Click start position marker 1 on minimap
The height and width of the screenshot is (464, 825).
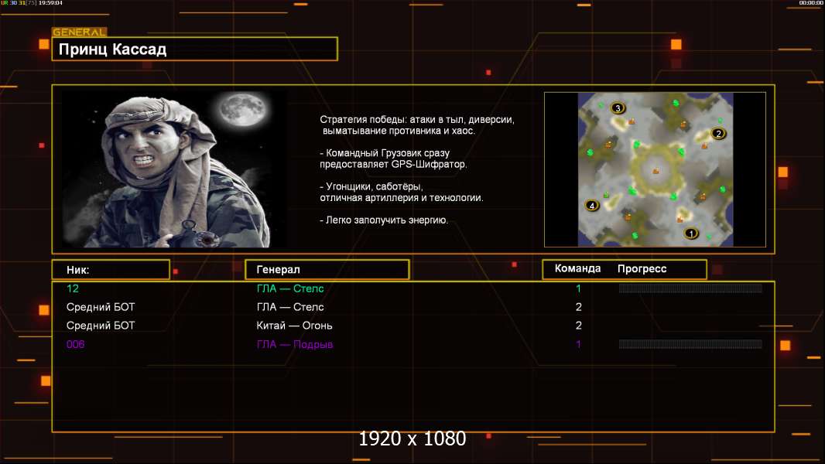point(691,233)
